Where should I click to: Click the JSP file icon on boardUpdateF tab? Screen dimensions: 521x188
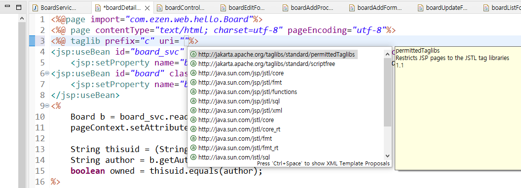421,7
